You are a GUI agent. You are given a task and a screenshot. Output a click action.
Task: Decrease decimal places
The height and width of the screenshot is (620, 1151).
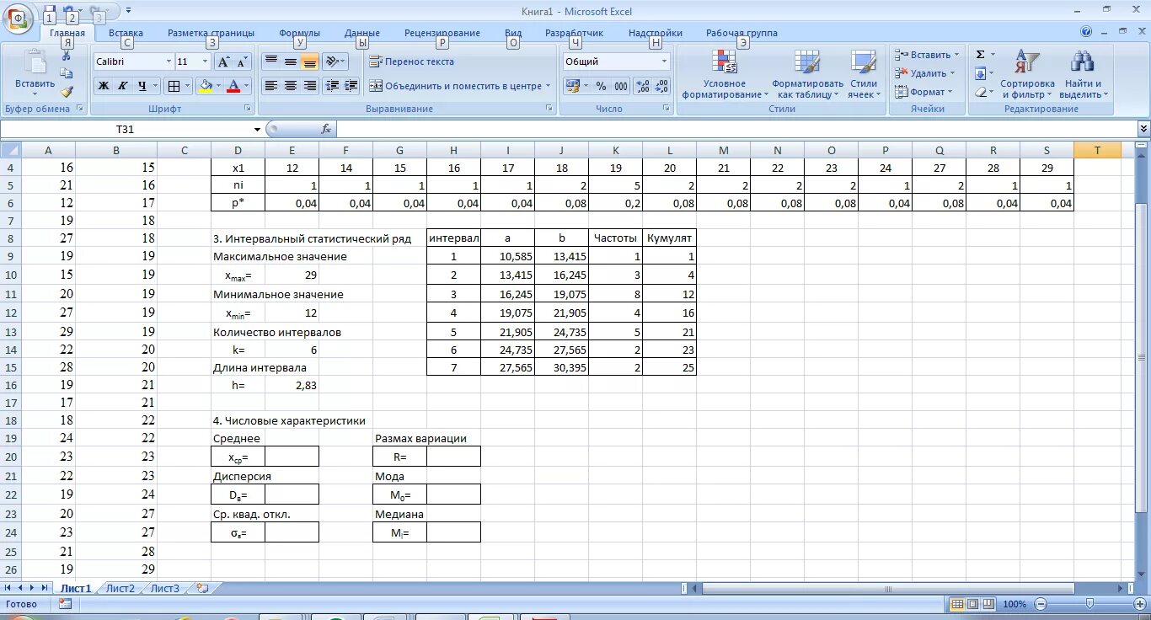(661, 86)
